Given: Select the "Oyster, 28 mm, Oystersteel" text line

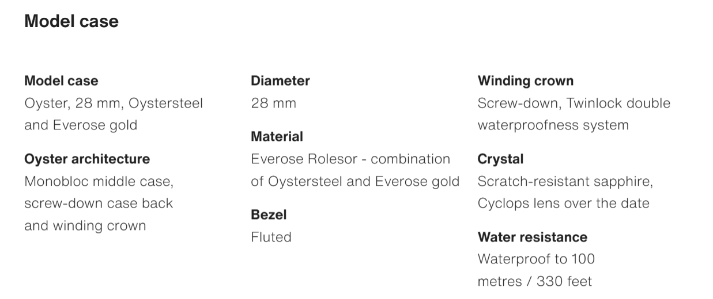Looking at the screenshot, I should click(x=114, y=103).
